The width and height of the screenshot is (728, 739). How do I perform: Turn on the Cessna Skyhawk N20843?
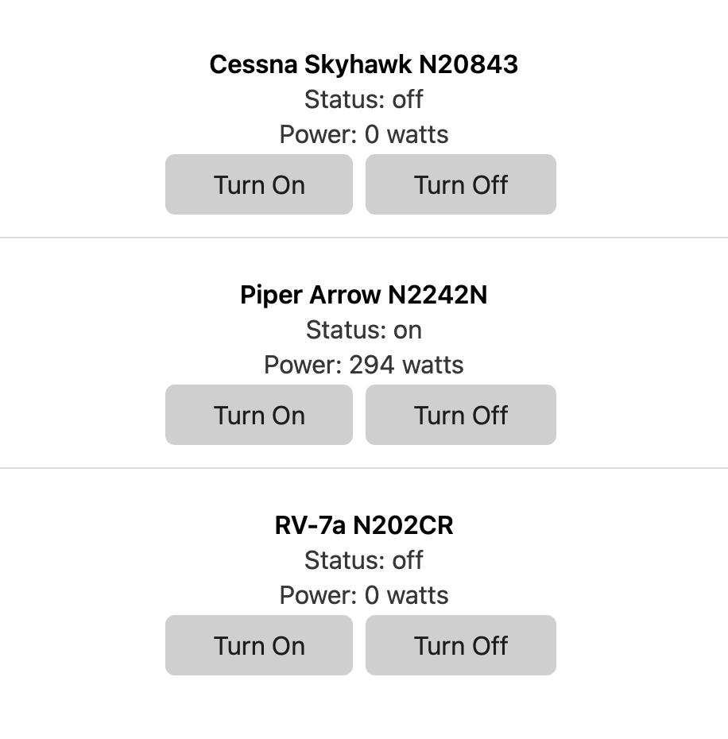(x=258, y=184)
